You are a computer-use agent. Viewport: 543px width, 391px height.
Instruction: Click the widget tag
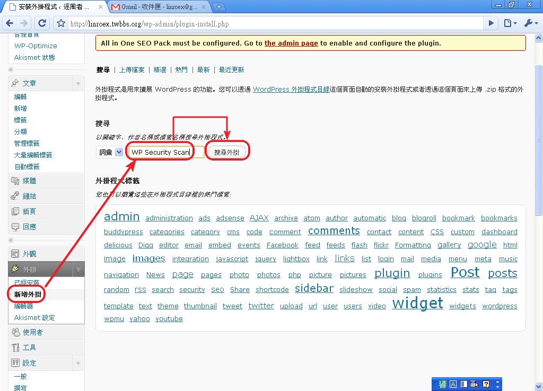(417, 304)
